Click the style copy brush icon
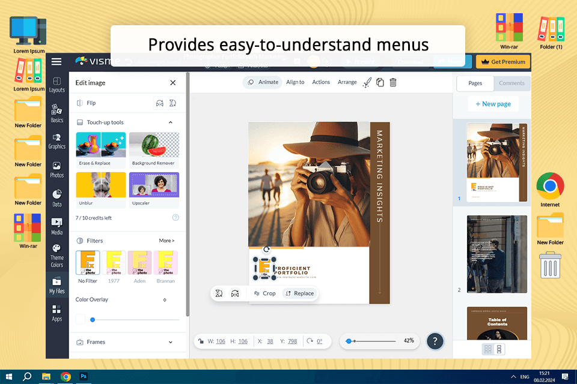577x384 pixels. 367,83
